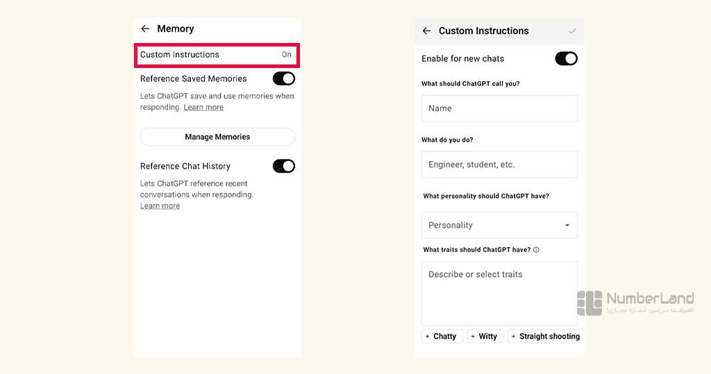Add the Witty trait chip

485,337
